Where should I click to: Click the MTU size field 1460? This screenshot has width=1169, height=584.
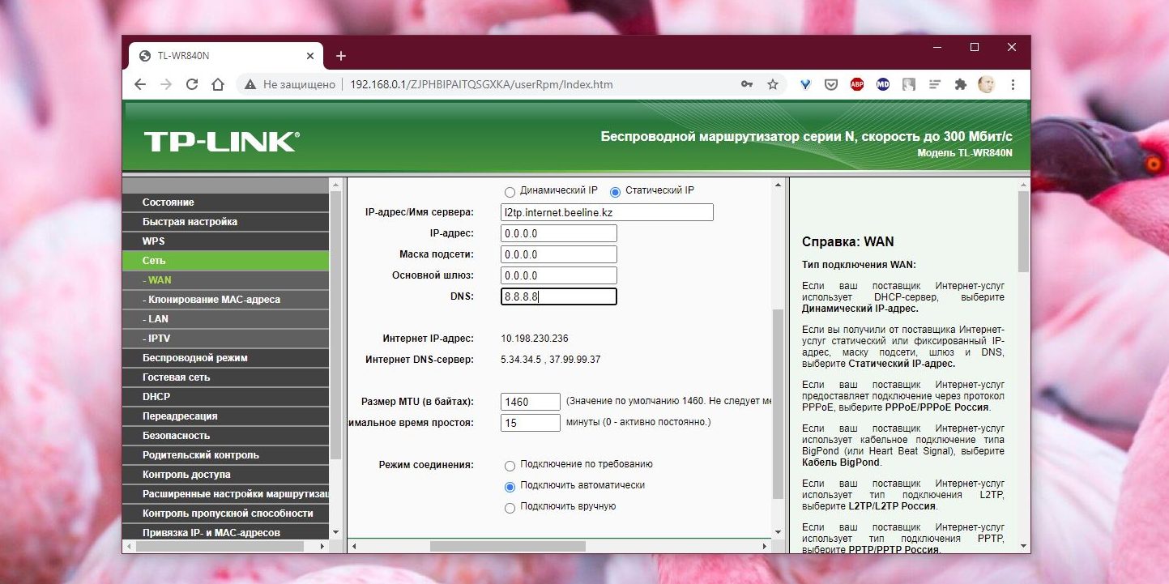531,402
